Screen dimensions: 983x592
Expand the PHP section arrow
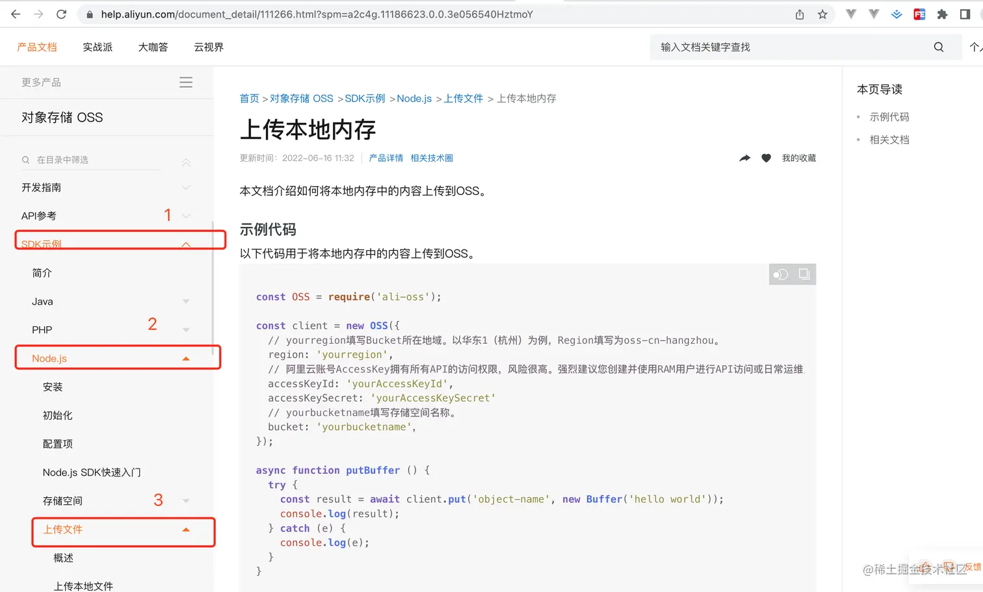(186, 330)
